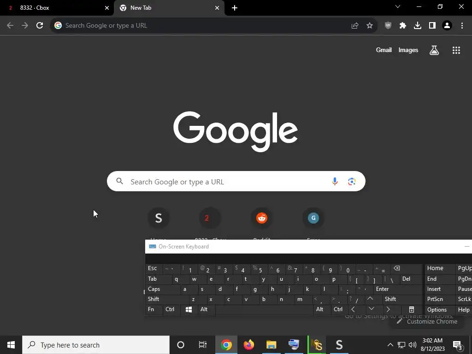
Task: Click taskbar 'Type here to search' box
Action: click(96, 345)
